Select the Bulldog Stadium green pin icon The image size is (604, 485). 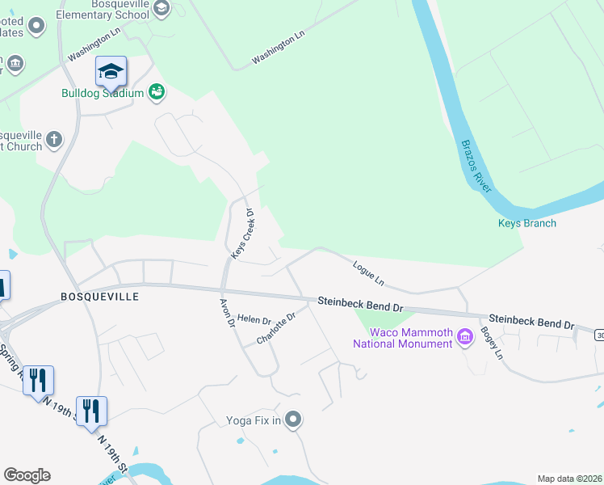(157, 92)
